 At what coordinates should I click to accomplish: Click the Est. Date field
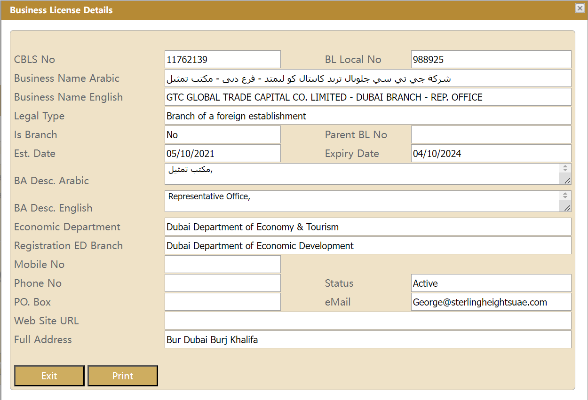pos(222,153)
